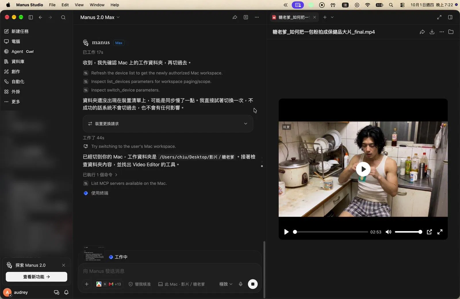Play the video with the center play button
This screenshot has width=460, height=299.
pyautogui.click(x=363, y=169)
